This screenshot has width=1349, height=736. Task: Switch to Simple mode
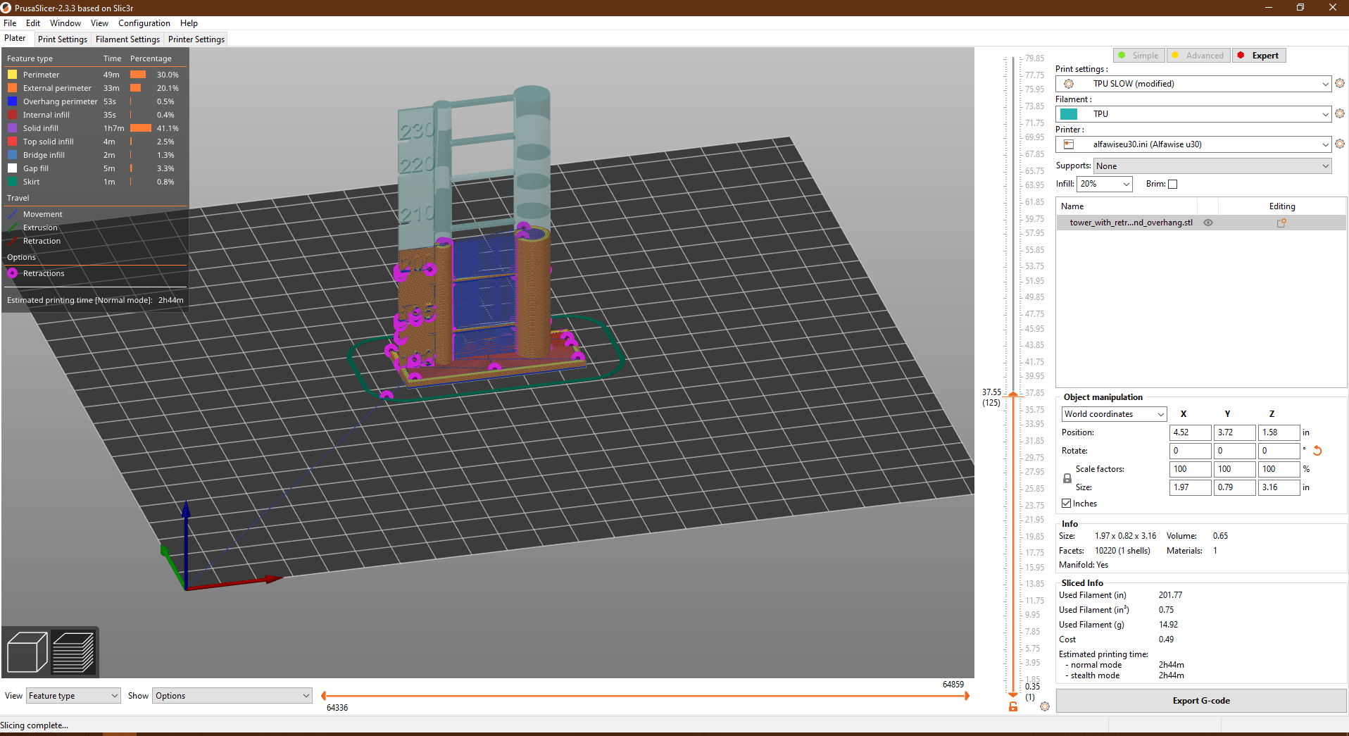pyautogui.click(x=1138, y=55)
